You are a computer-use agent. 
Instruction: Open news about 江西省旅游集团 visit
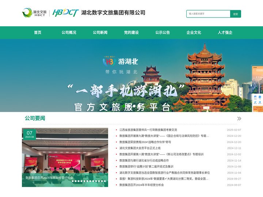[148, 130]
